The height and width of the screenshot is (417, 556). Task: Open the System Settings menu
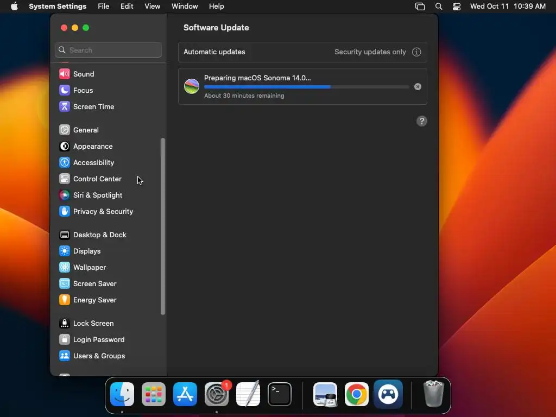pyautogui.click(x=58, y=7)
